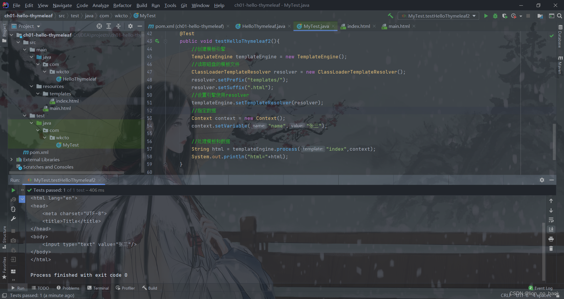Screen dimensions: 564x299
Task: Collapse the main folder
Action: click(x=25, y=50)
